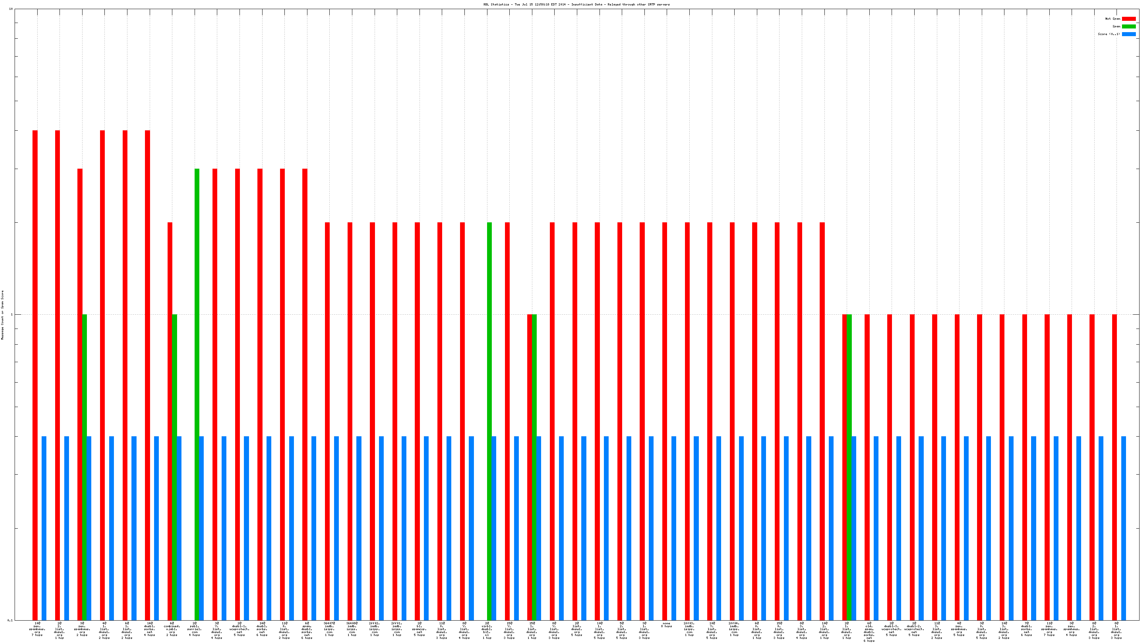Click the 0.1 tick label on y-axis
This screenshot has width=1145, height=644.
pyautogui.click(x=10, y=620)
